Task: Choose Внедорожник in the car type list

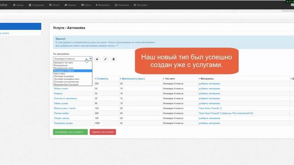Action: [73, 65]
